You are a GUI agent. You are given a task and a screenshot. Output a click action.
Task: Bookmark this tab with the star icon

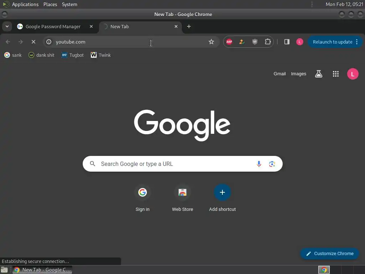pyautogui.click(x=211, y=42)
